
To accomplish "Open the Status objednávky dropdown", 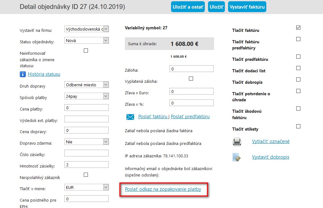I will tap(87, 40).
